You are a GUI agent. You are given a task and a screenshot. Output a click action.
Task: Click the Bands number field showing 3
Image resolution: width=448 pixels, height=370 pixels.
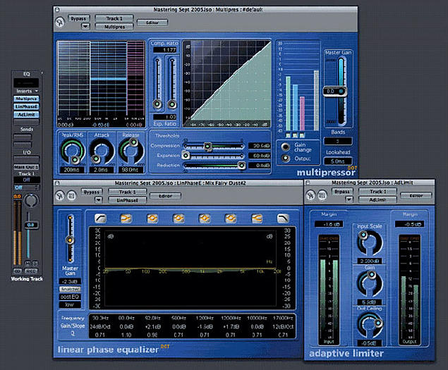(338, 142)
